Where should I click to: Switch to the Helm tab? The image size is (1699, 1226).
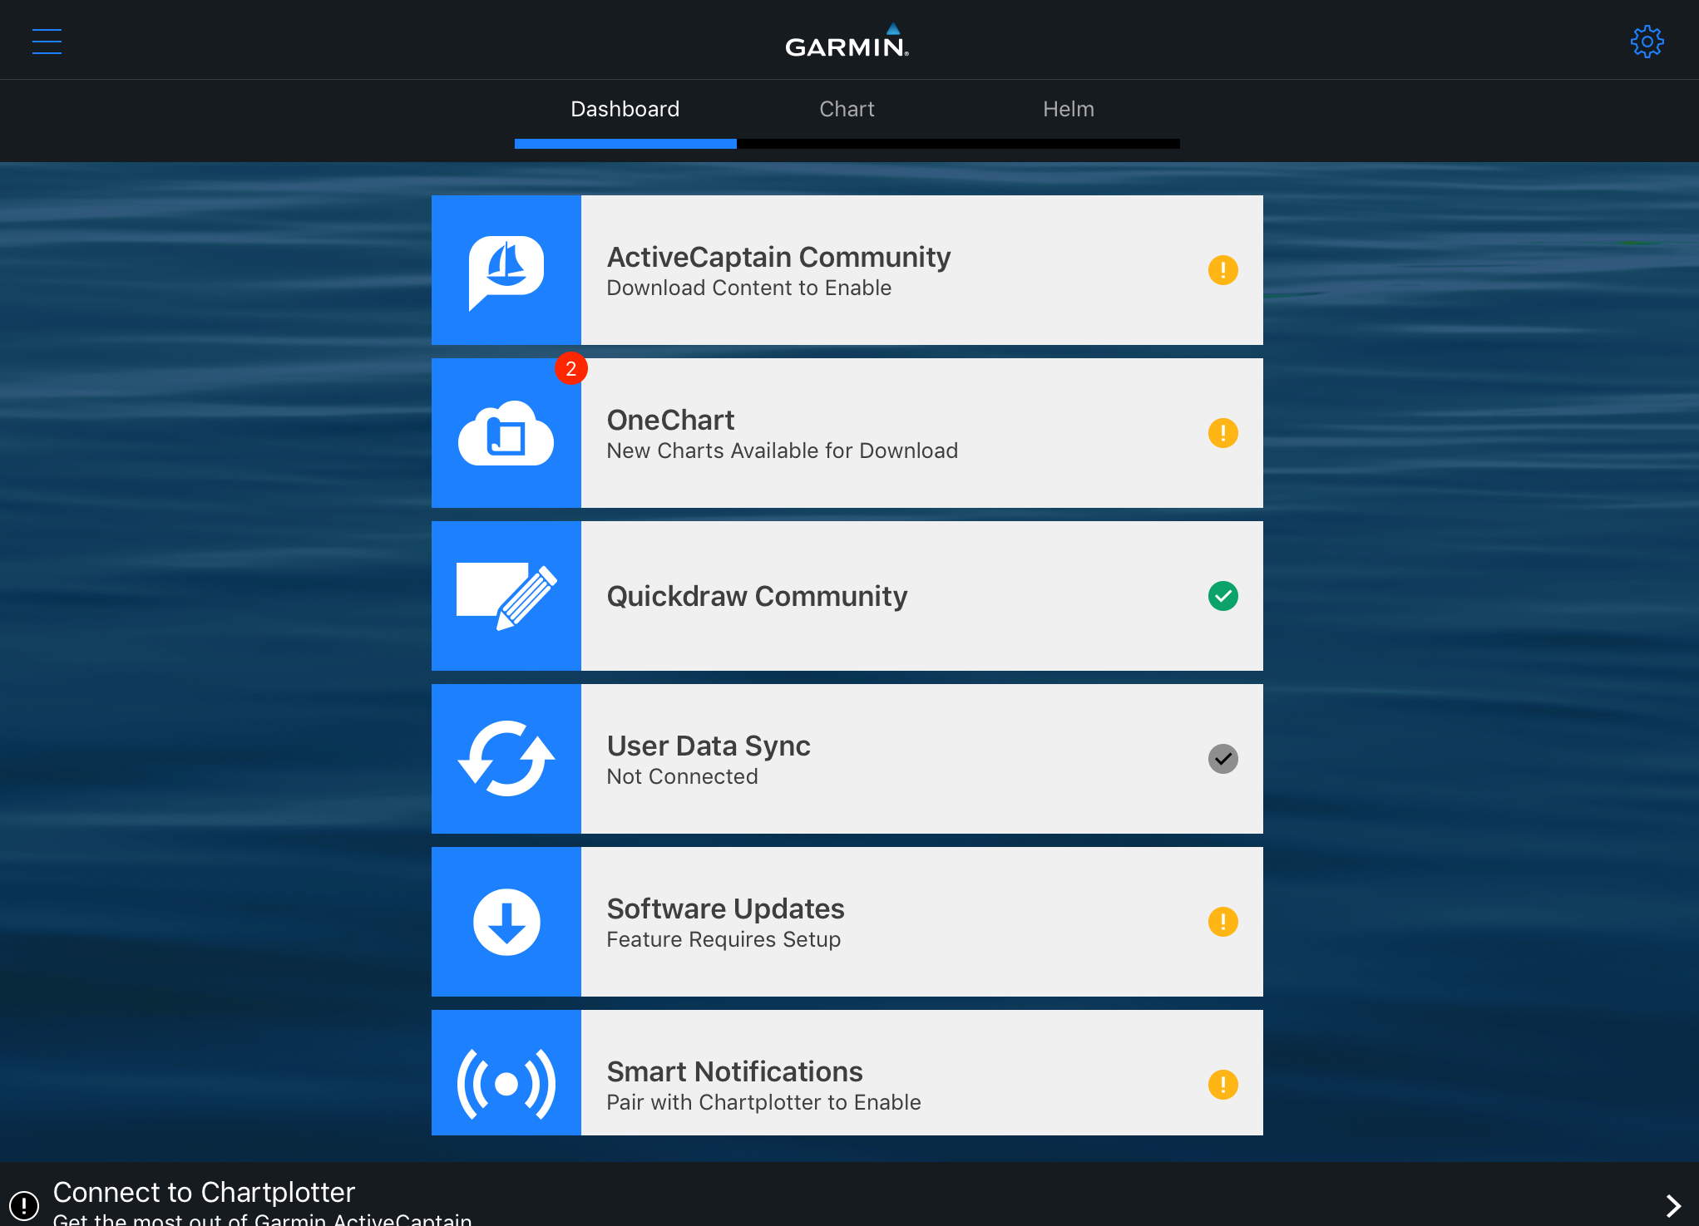click(x=1069, y=110)
